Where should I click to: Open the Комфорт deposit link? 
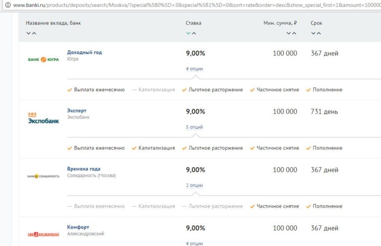point(78,227)
